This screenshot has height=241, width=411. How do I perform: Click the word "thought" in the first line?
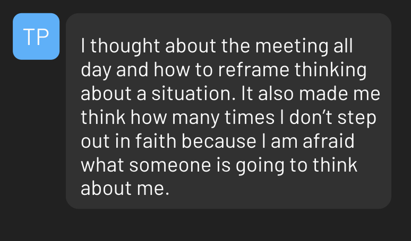pos(125,46)
